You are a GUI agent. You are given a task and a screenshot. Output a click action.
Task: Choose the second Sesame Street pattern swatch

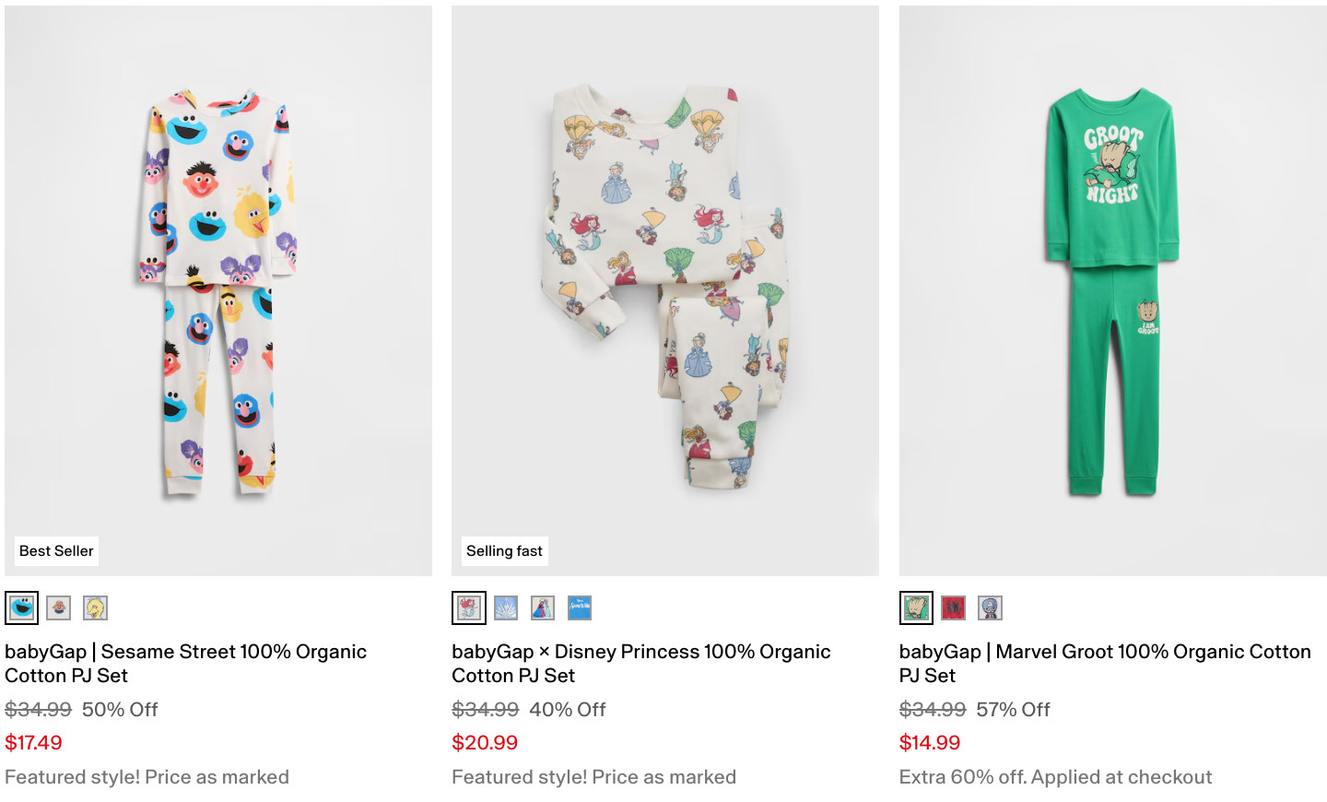tap(59, 608)
